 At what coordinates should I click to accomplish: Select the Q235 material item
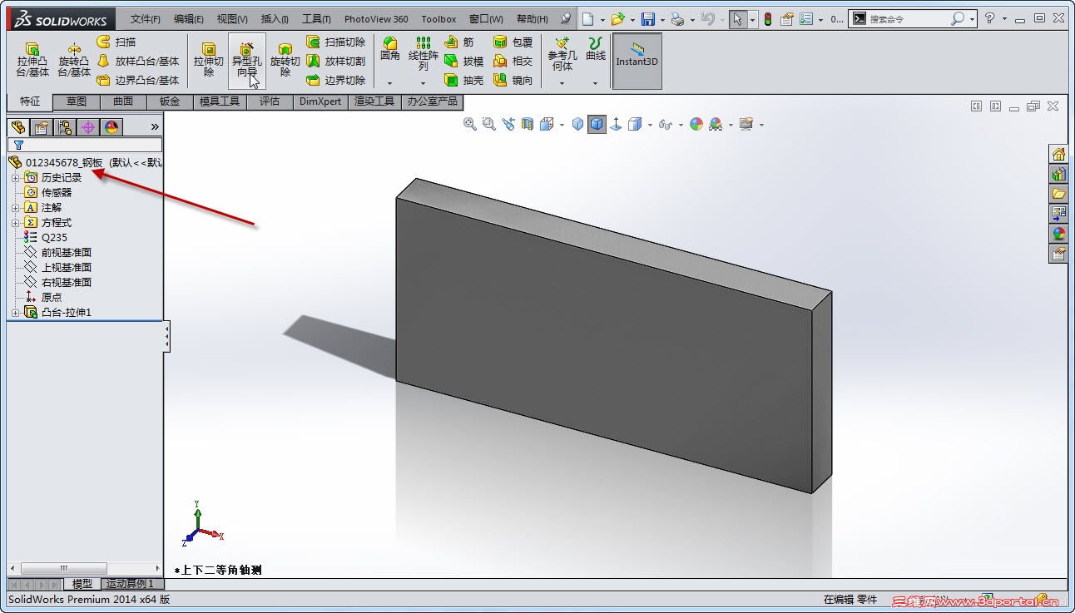[46, 238]
